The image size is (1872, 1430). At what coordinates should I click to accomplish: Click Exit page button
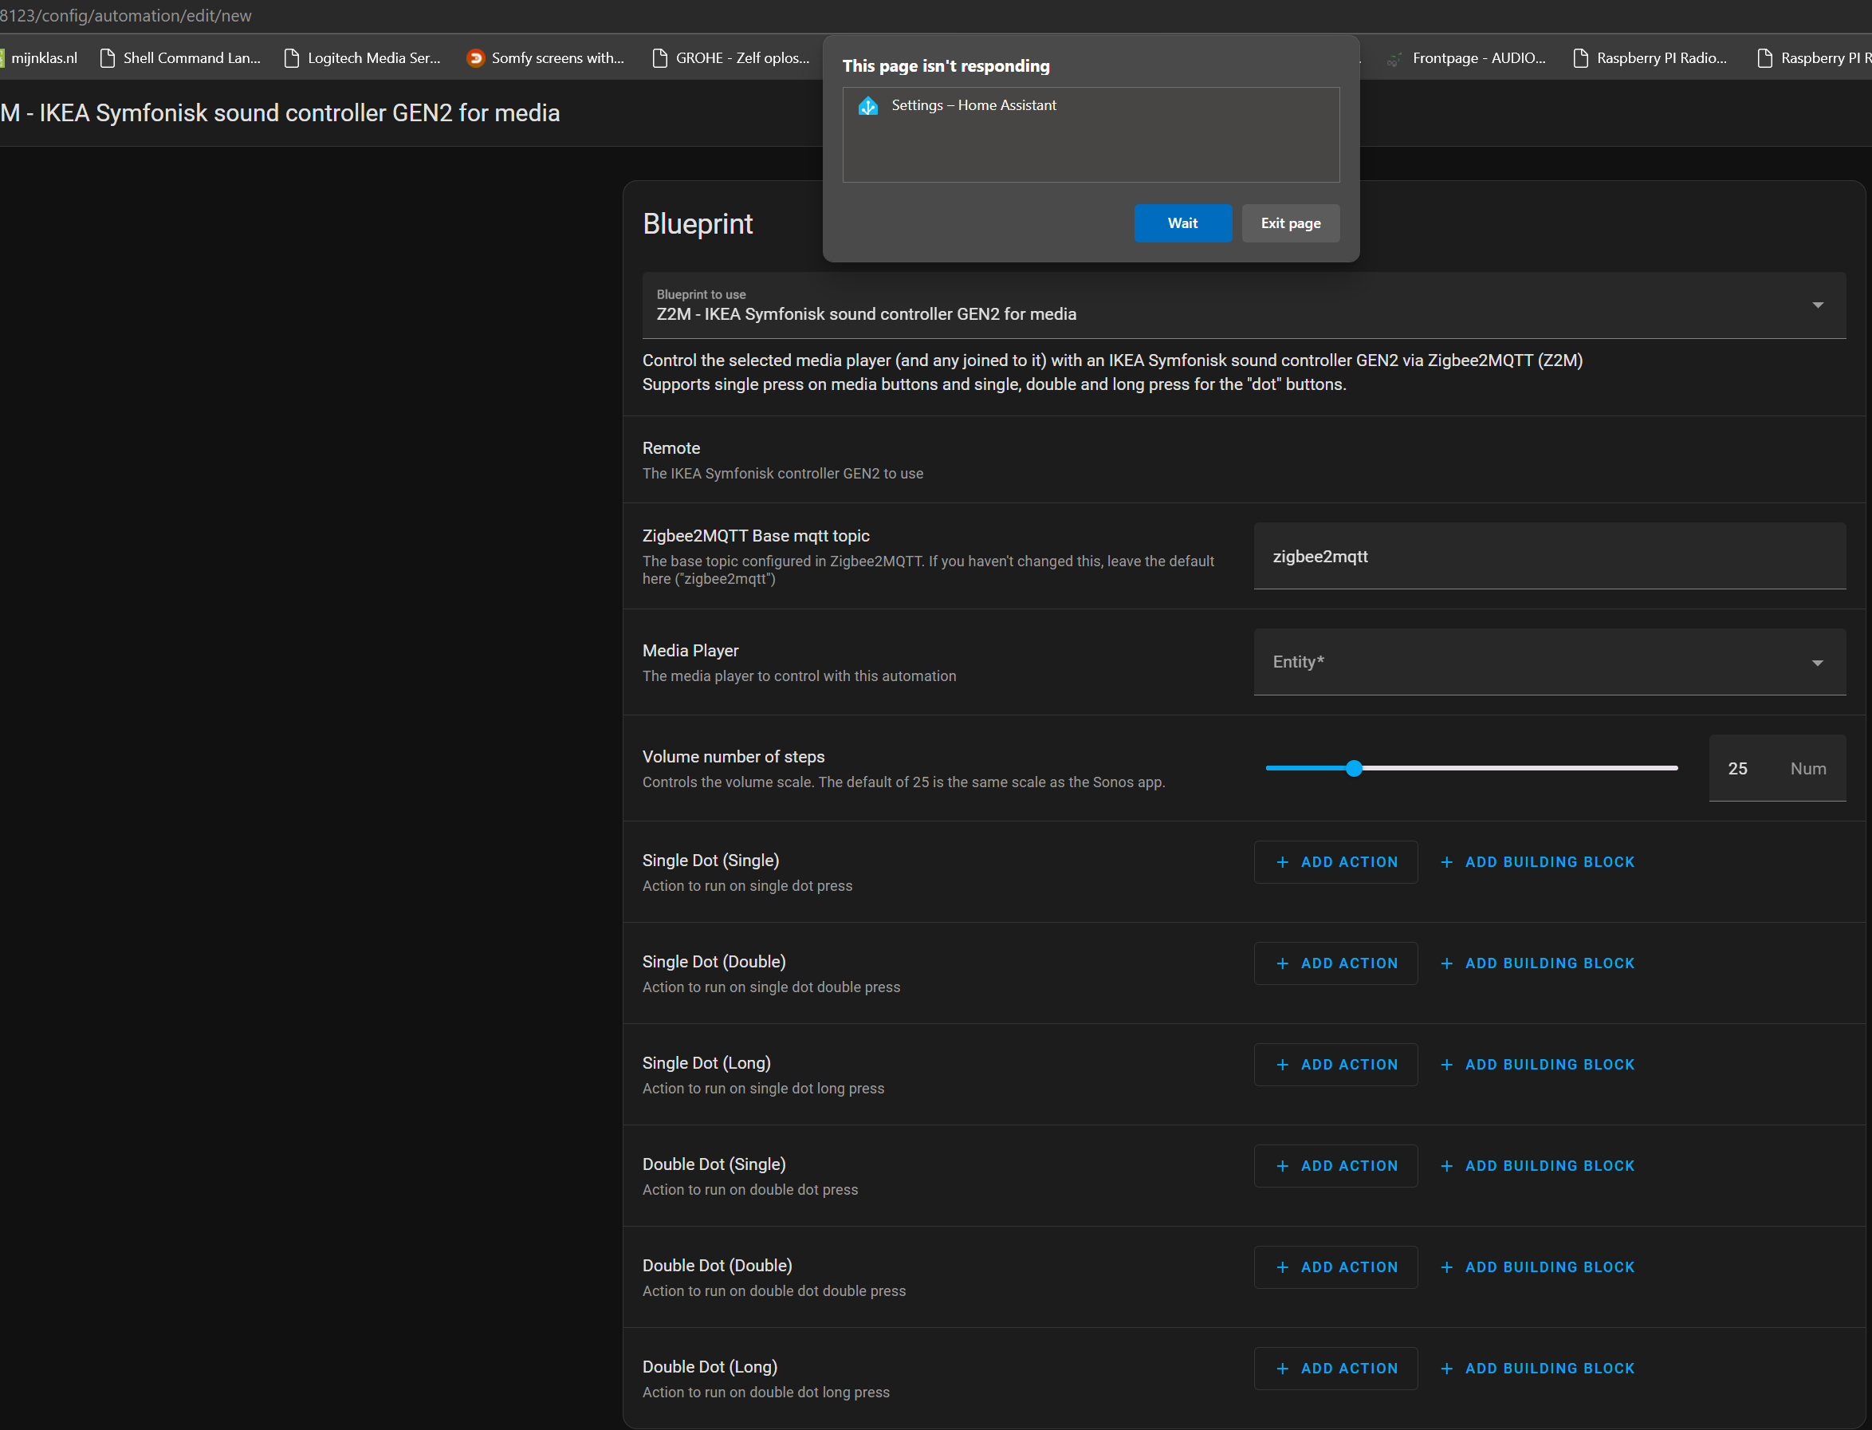(x=1290, y=223)
